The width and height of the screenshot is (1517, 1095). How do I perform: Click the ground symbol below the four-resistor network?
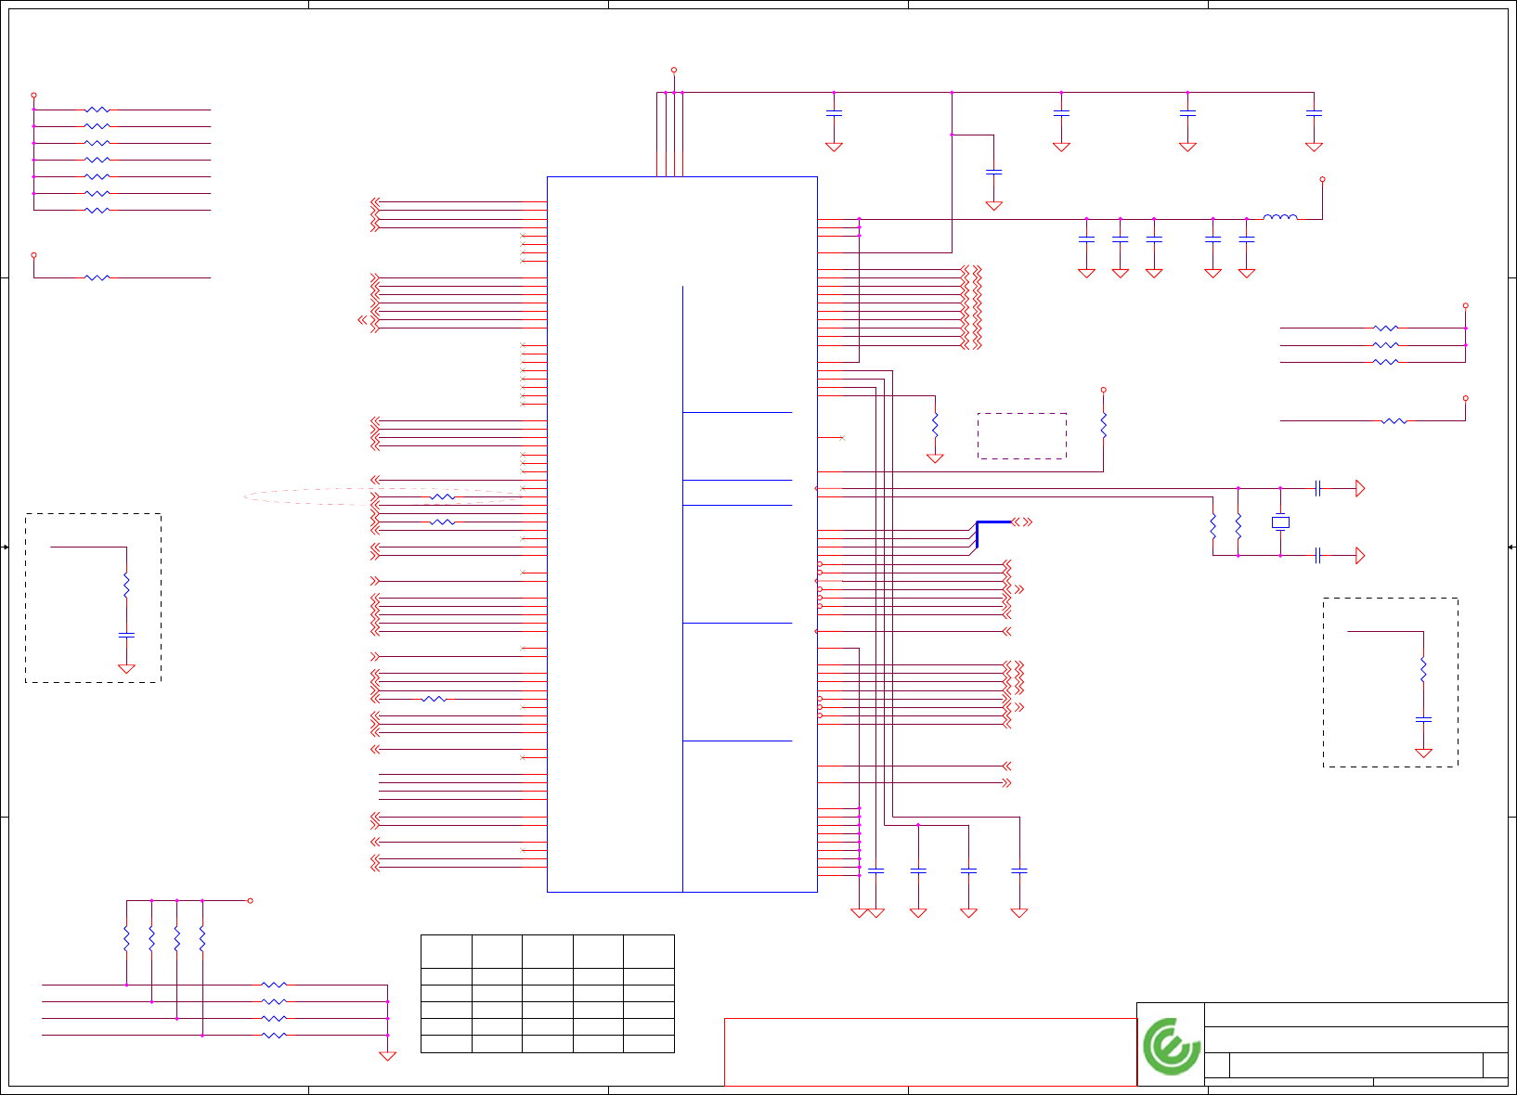tap(388, 1056)
